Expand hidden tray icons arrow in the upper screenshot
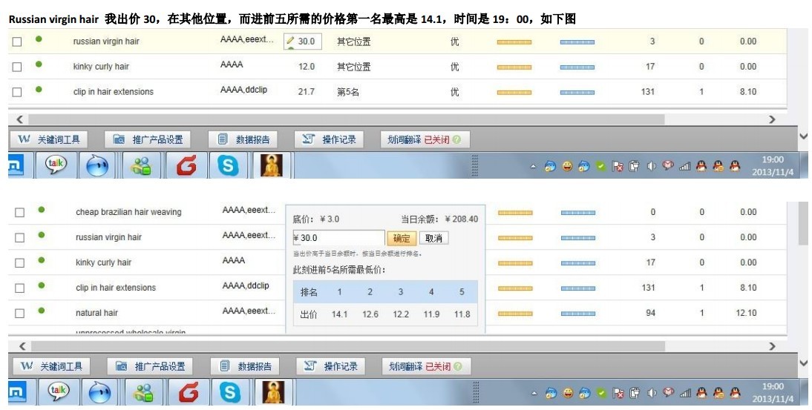The height and width of the screenshot is (410, 812). tap(533, 167)
